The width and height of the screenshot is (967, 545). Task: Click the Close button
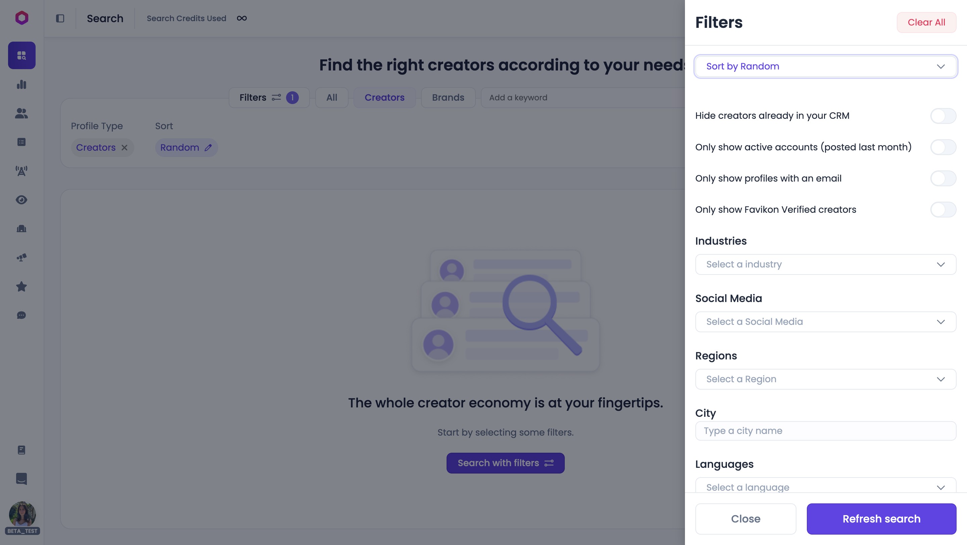coord(745,519)
